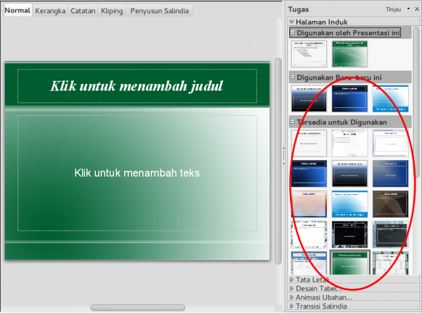
Task: Open the Penyusun Salindia tab
Action: tap(159, 11)
